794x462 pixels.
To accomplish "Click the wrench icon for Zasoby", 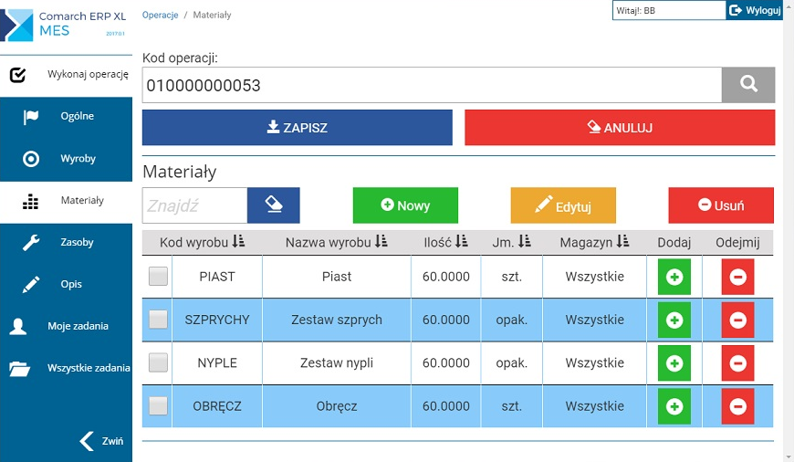I will [31, 243].
